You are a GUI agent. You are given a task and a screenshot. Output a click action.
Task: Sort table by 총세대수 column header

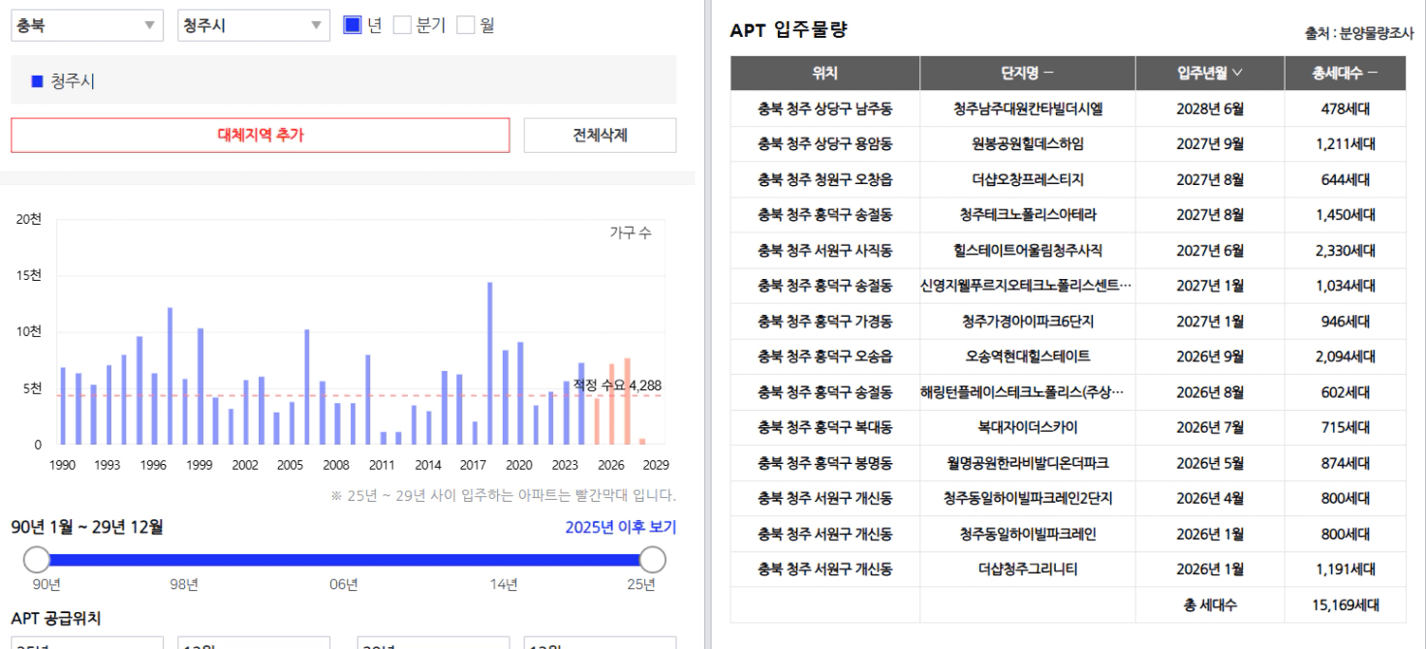[1345, 74]
